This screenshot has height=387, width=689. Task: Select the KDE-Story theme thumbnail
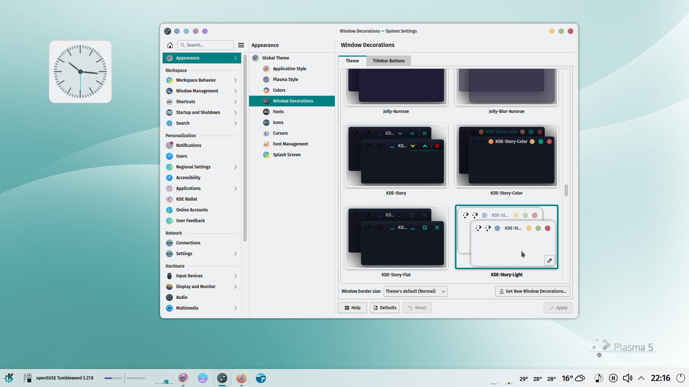click(x=396, y=155)
